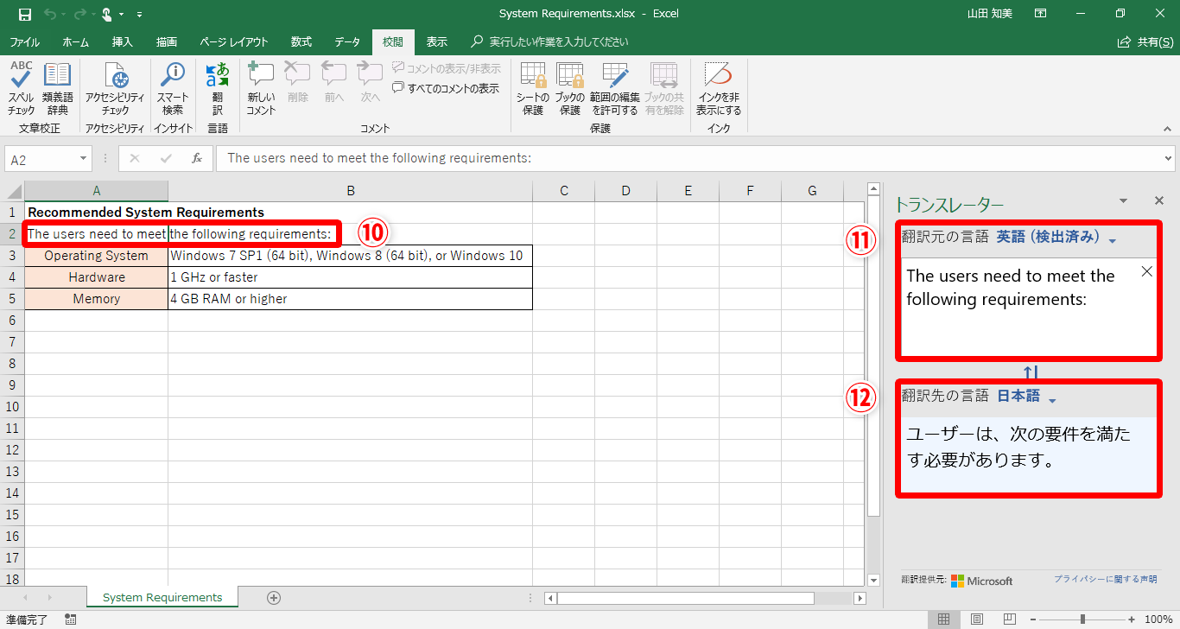
Task: Switch to the 数式 (Formulas) tab
Action: [301, 41]
